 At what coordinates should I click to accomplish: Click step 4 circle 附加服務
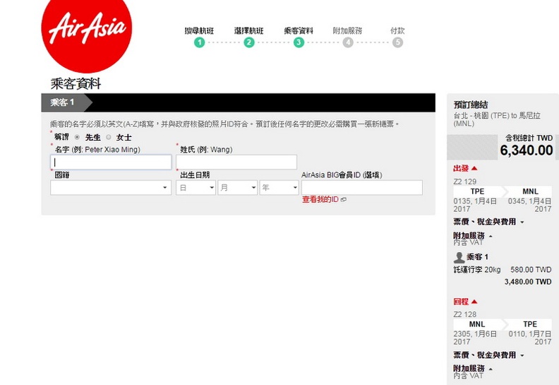pyautogui.click(x=348, y=42)
